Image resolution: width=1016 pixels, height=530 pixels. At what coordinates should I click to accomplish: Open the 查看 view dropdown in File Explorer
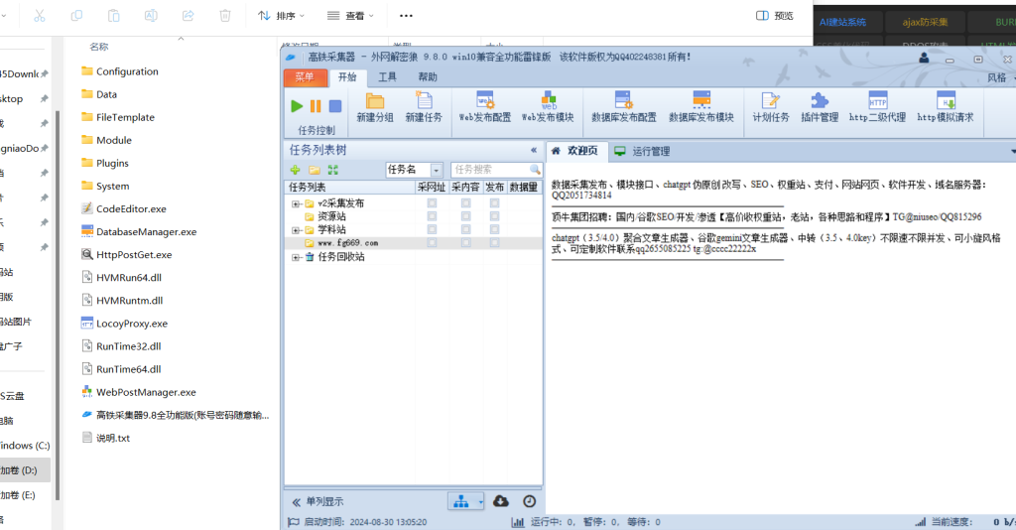[350, 16]
